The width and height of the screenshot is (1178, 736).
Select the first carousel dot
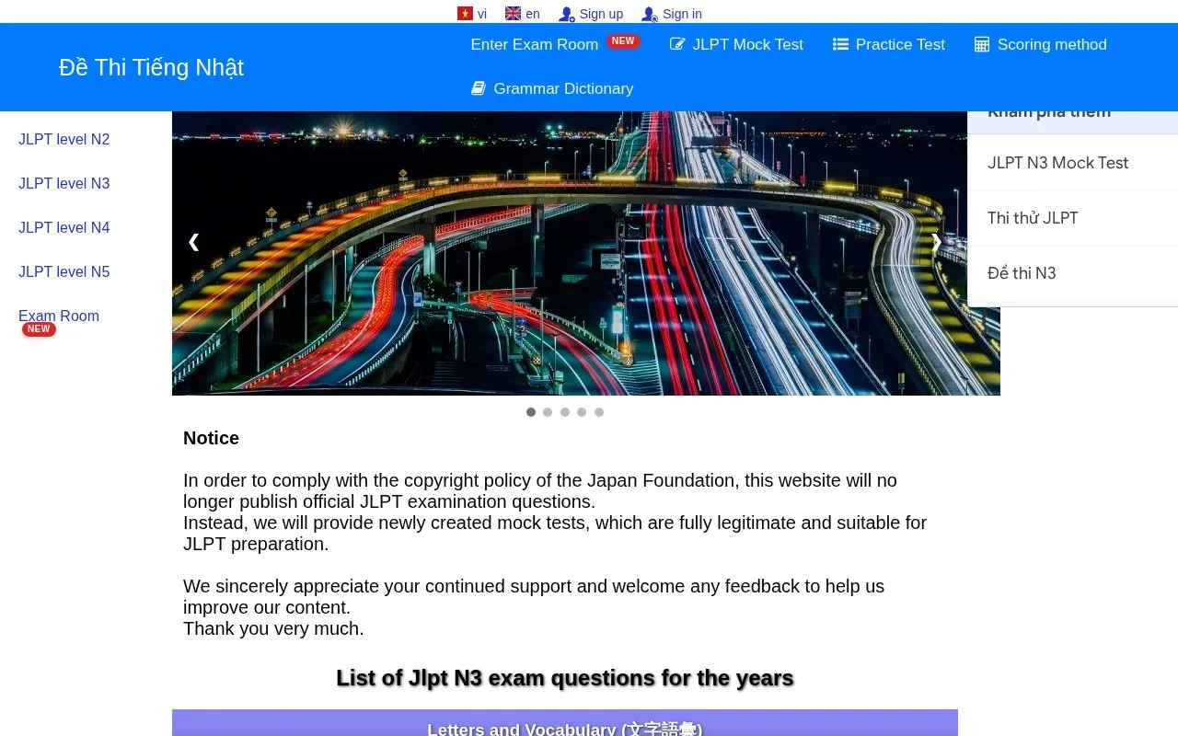[x=531, y=412]
